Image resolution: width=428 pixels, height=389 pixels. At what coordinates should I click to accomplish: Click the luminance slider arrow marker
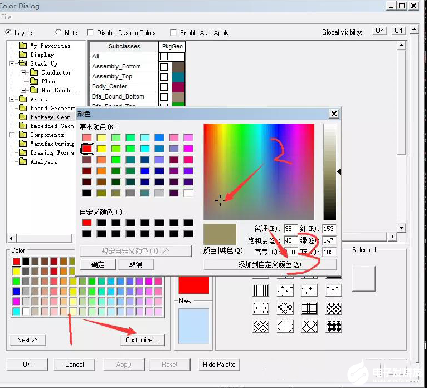(x=339, y=172)
